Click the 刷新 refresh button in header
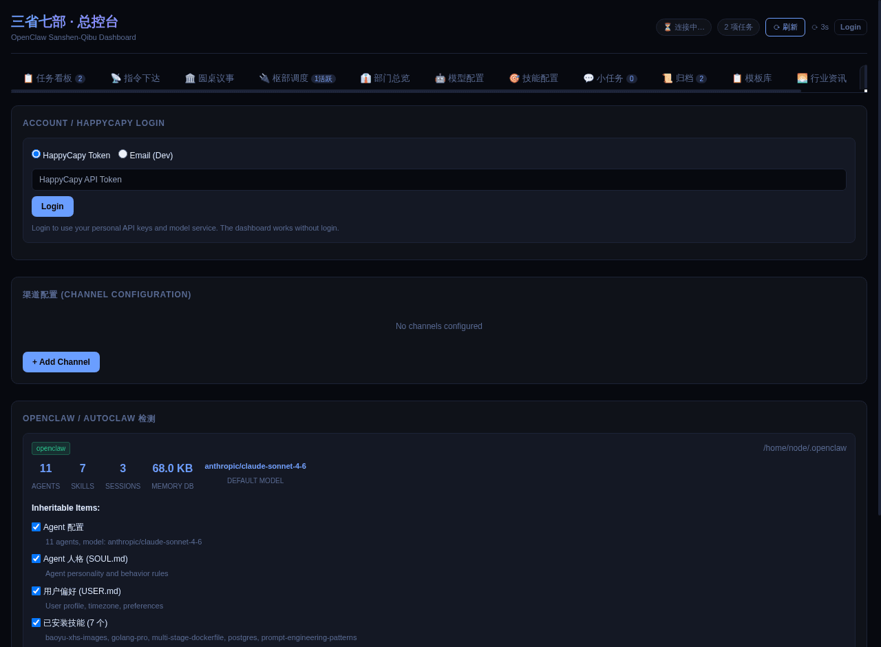This screenshot has width=881, height=647. 785,28
